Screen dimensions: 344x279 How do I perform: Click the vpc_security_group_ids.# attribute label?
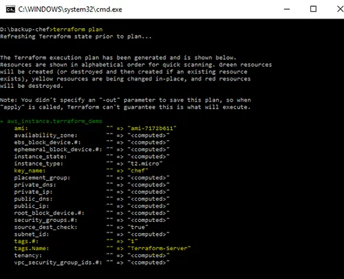[x=58, y=263]
